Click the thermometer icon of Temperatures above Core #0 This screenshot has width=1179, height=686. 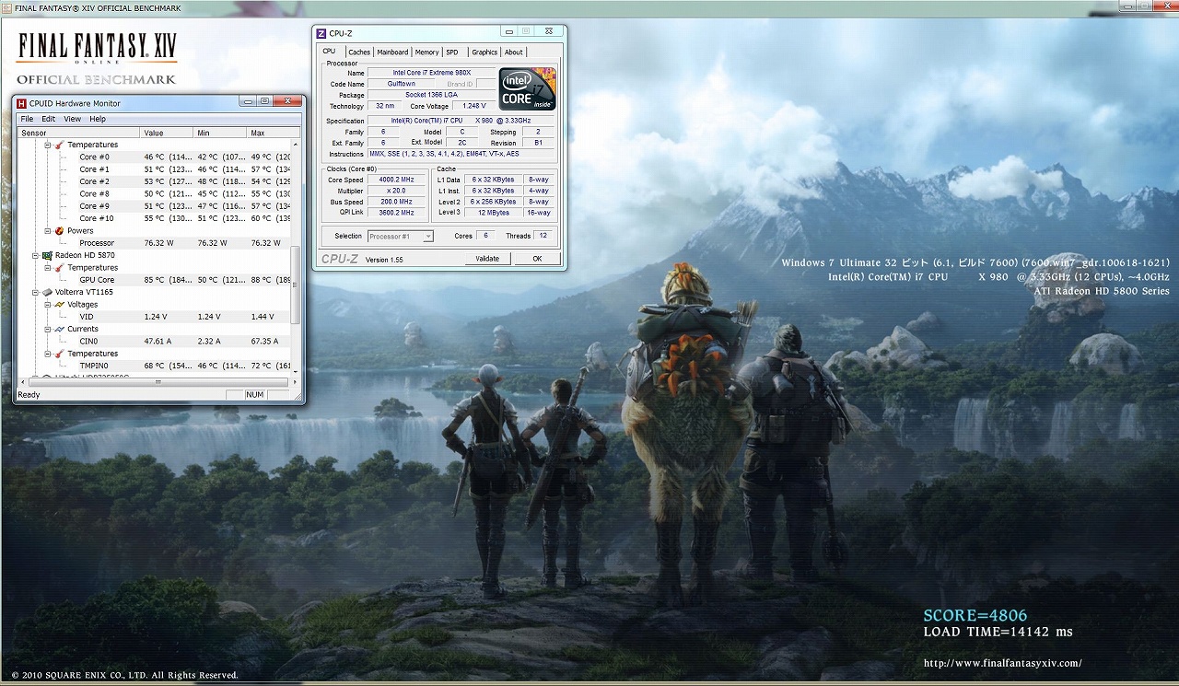click(60, 145)
